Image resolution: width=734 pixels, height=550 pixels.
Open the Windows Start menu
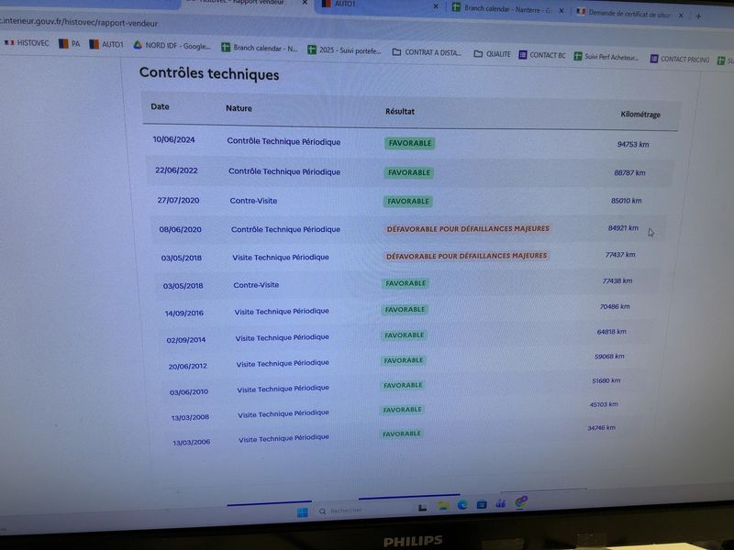(x=303, y=512)
